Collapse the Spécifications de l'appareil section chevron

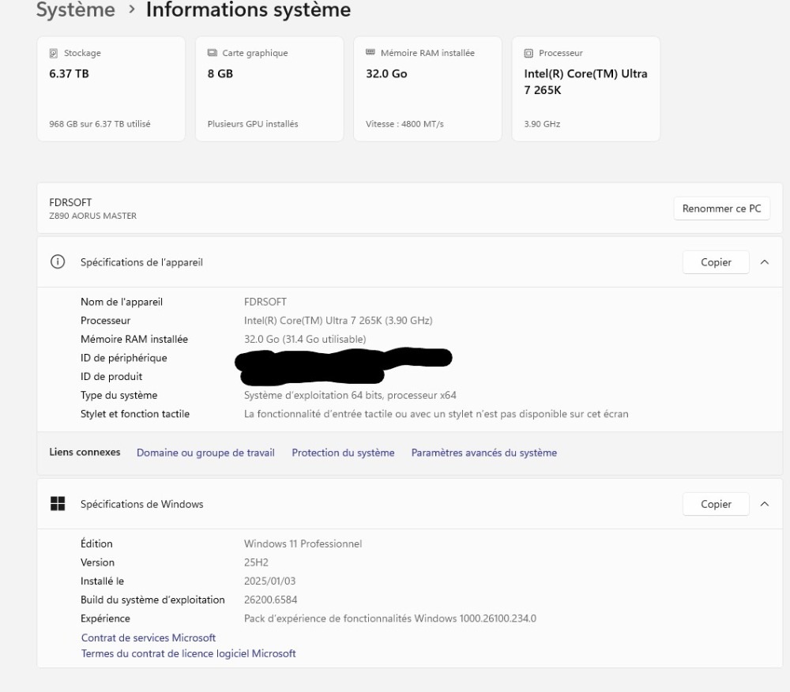point(764,262)
